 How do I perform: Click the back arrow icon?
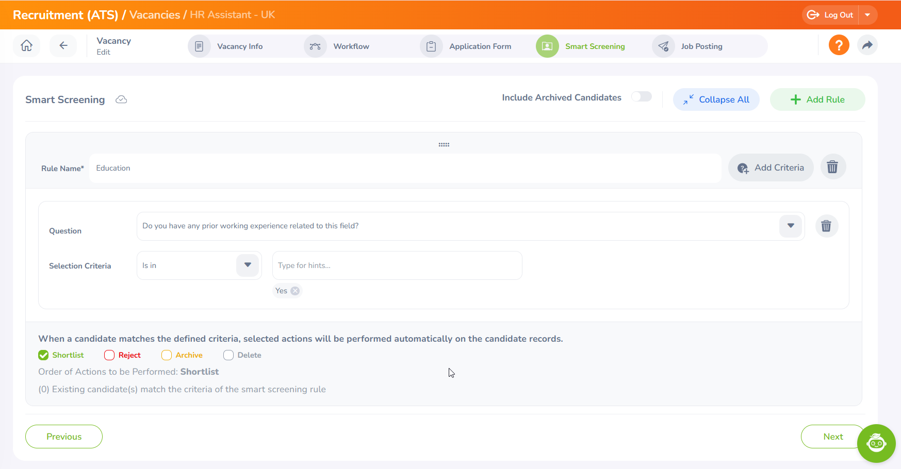(63, 46)
